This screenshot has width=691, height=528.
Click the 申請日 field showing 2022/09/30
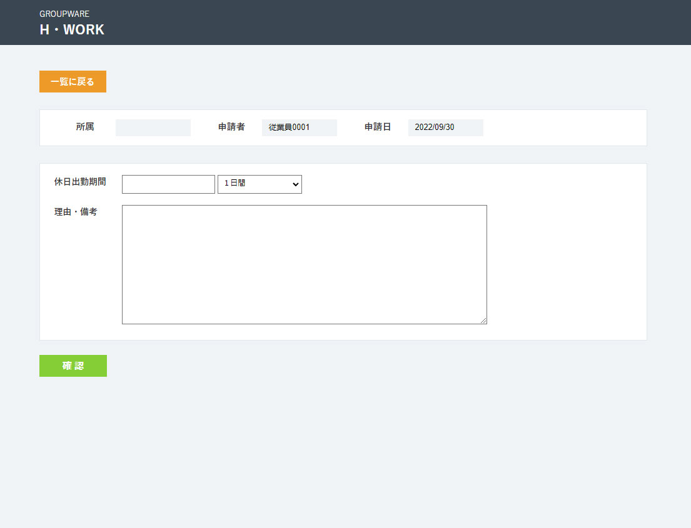pyautogui.click(x=445, y=127)
